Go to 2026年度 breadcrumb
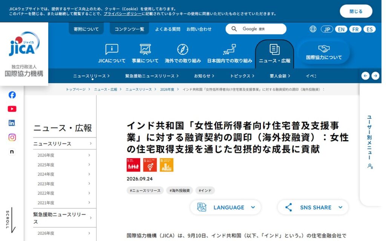This screenshot has height=241, width=386. (167, 90)
